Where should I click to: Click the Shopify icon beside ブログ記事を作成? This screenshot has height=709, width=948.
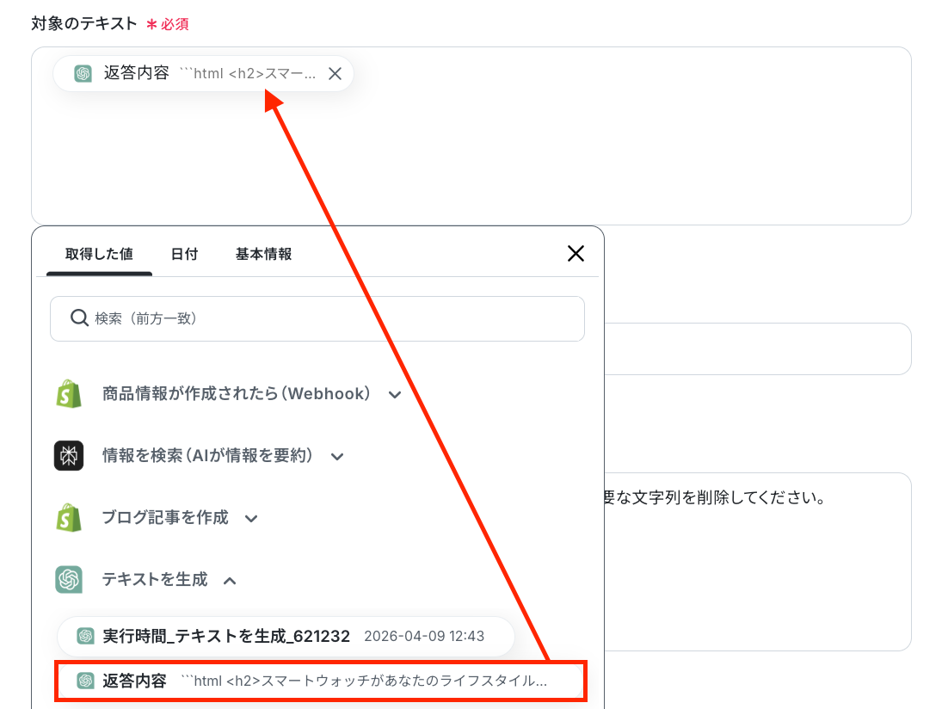coord(69,517)
